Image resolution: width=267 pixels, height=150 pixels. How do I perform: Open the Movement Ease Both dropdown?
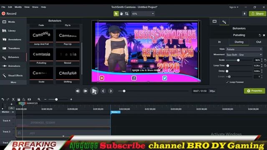click(244, 55)
